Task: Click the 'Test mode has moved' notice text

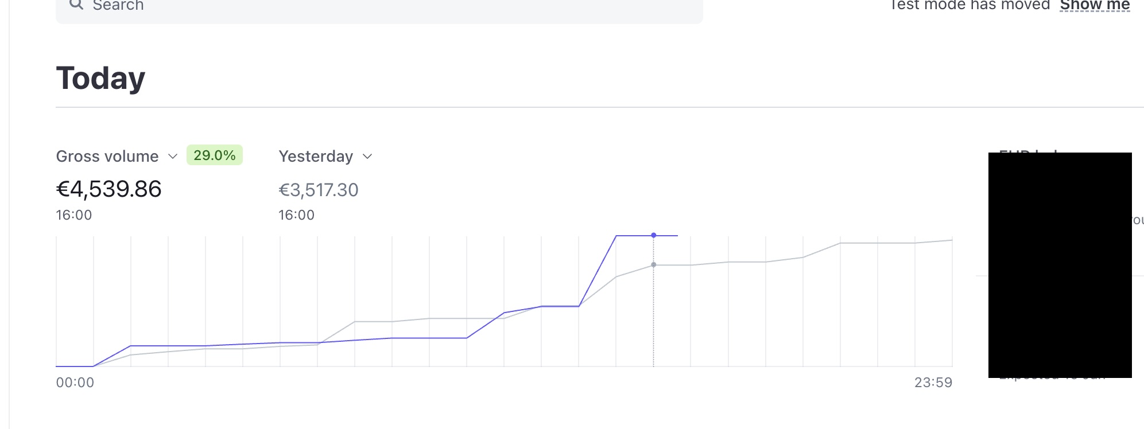Action: click(x=970, y=5)
